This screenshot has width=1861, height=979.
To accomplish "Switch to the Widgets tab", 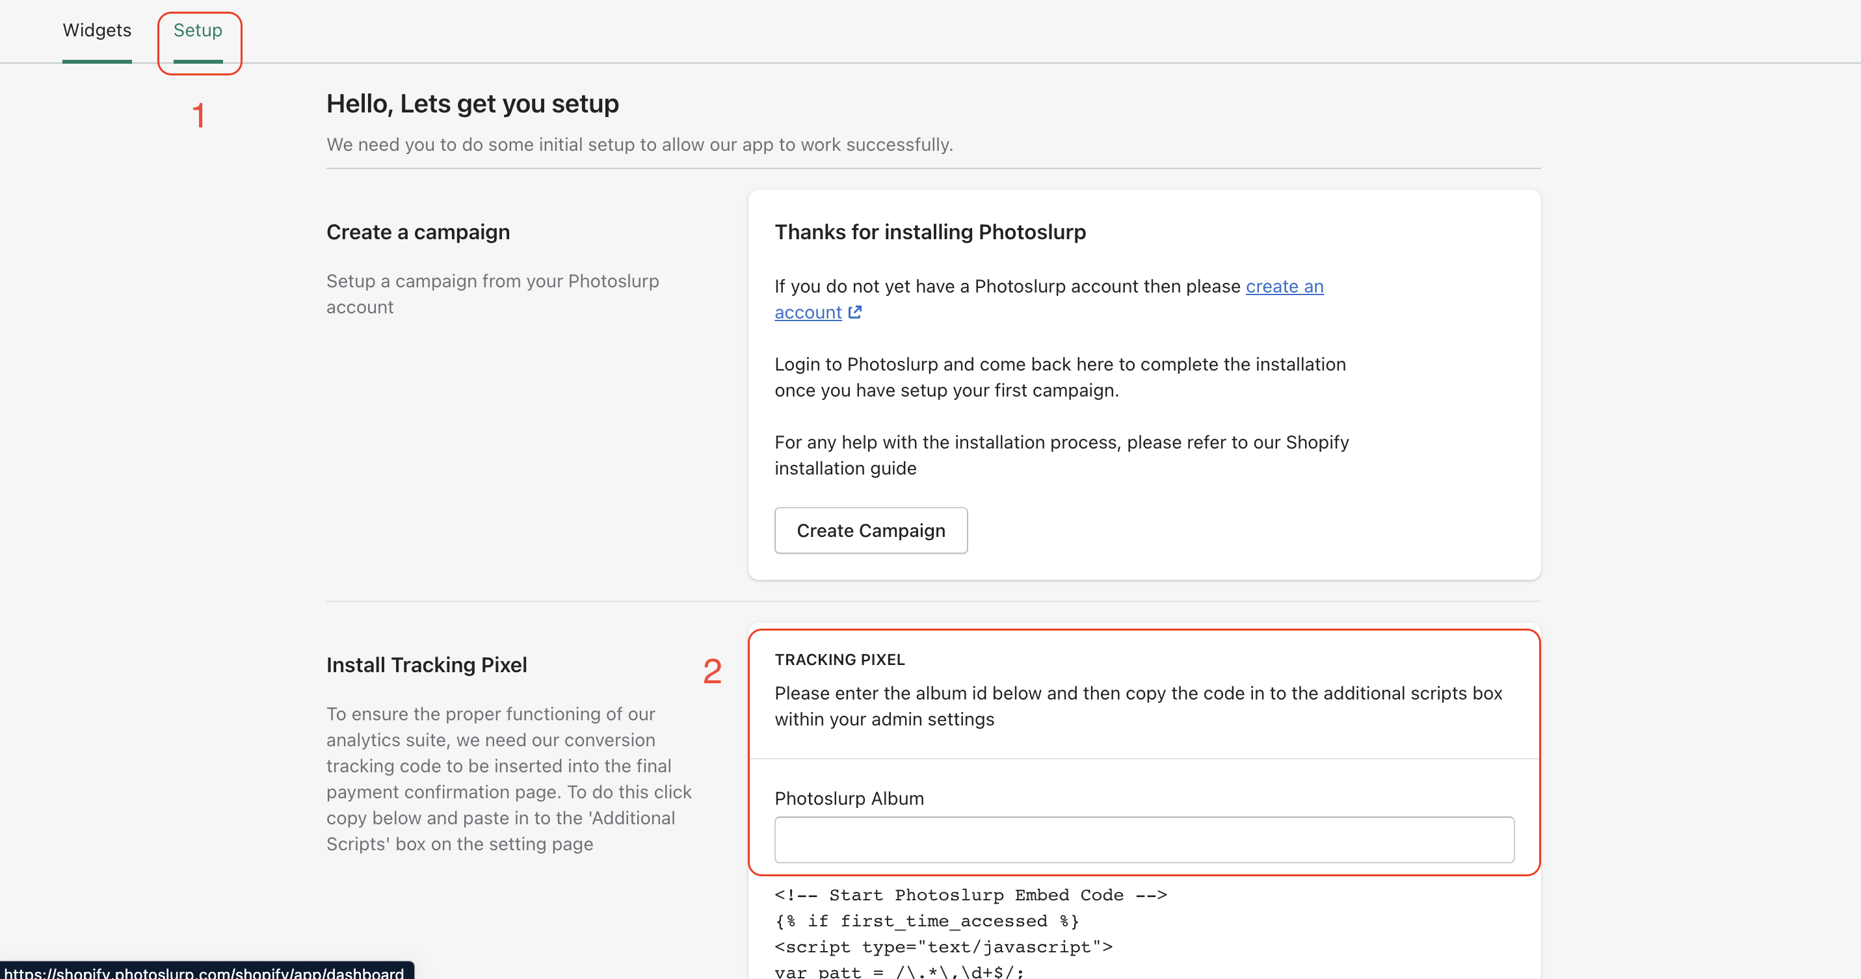I will tap(97, 31).
